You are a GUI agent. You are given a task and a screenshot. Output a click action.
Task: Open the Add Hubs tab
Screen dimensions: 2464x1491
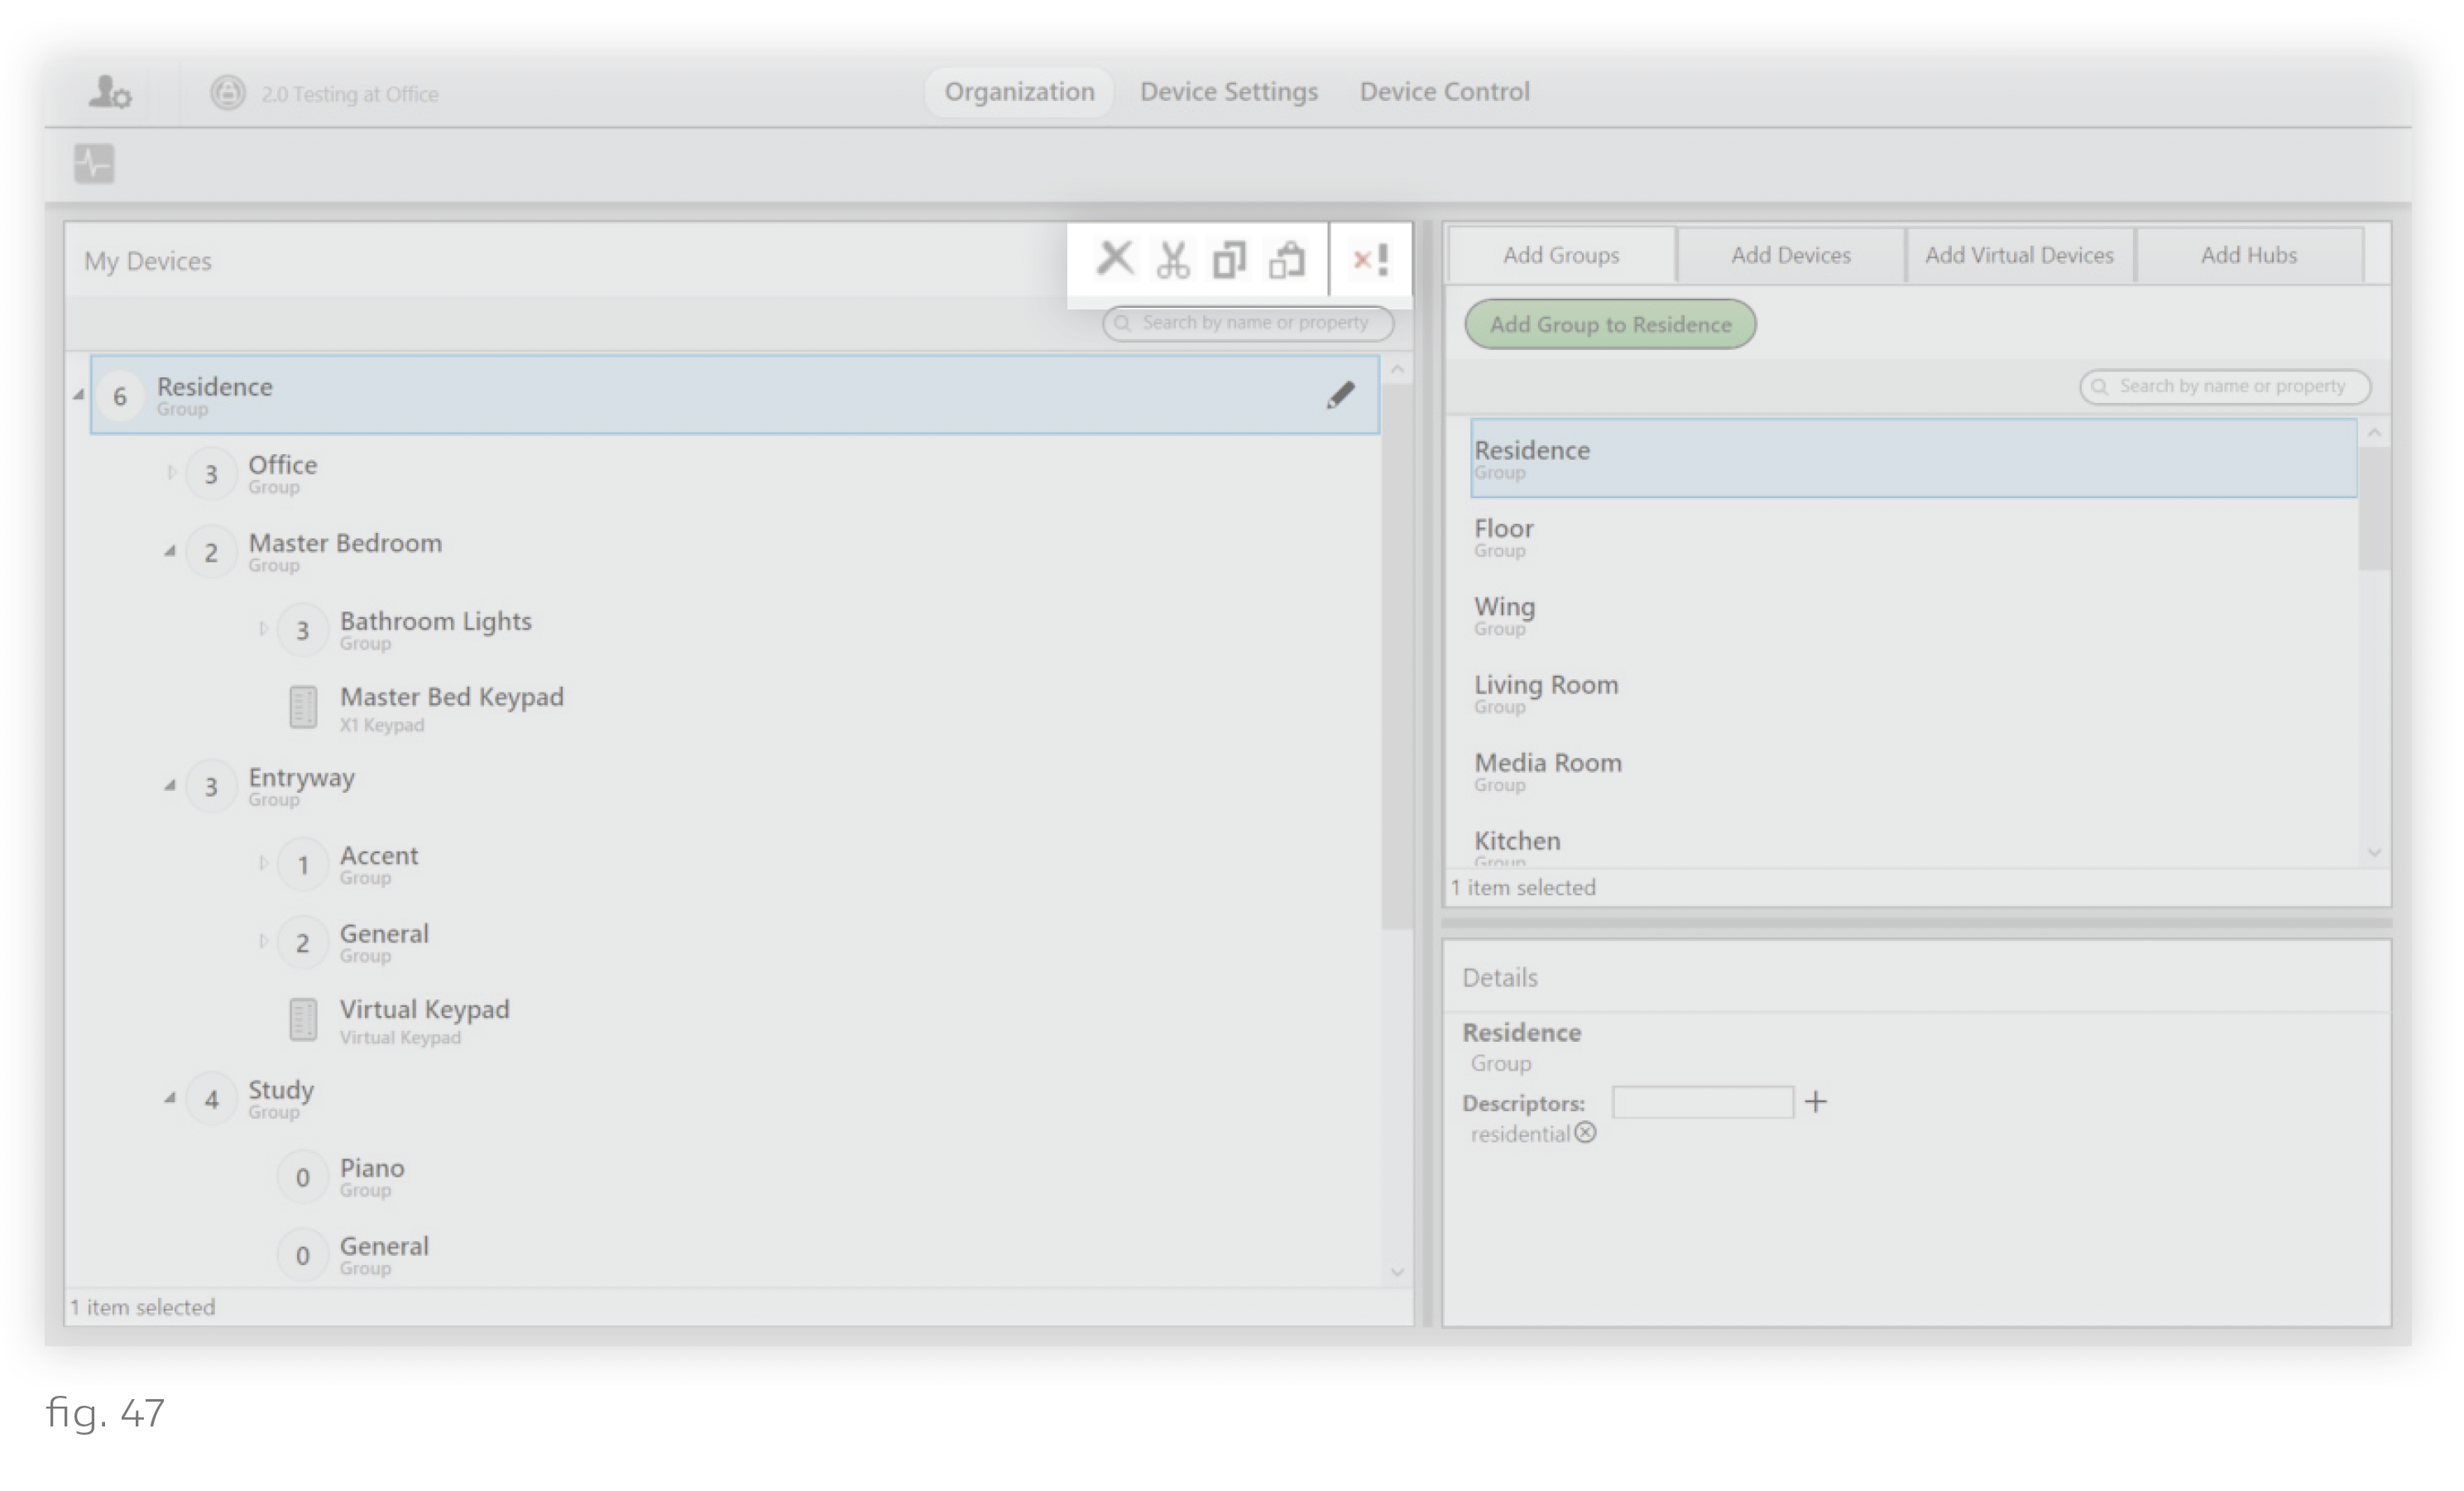click(x=2248, y=255)
